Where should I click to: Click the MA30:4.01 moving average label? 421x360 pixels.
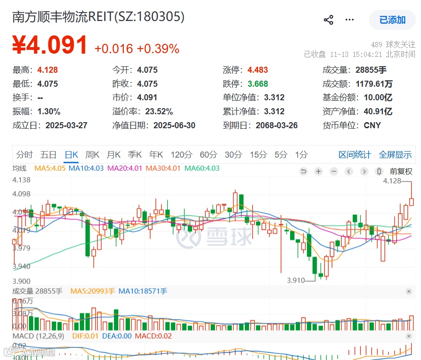click(163, 168)
